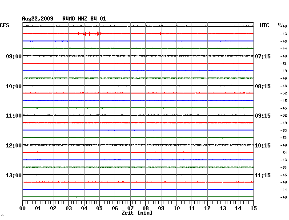
Task: Click the DC column header
Action: (280, 24)
